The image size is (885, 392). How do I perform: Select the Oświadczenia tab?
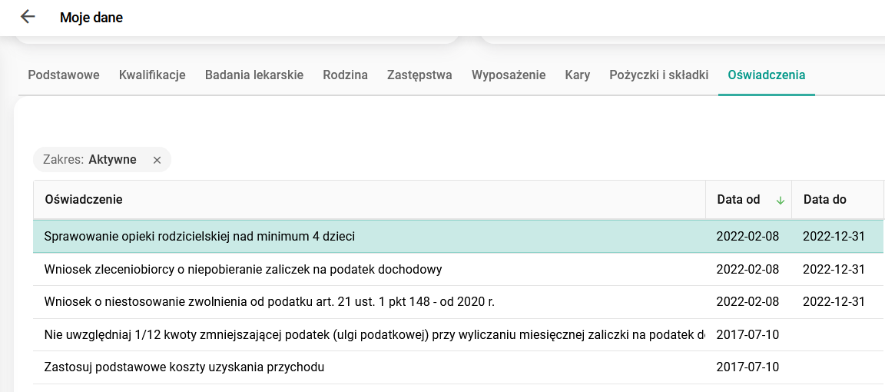(x=766, y=75)
